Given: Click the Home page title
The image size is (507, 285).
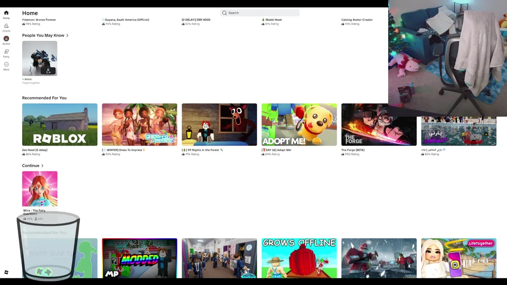Looking at the screenshot, I should pos(30,13).
